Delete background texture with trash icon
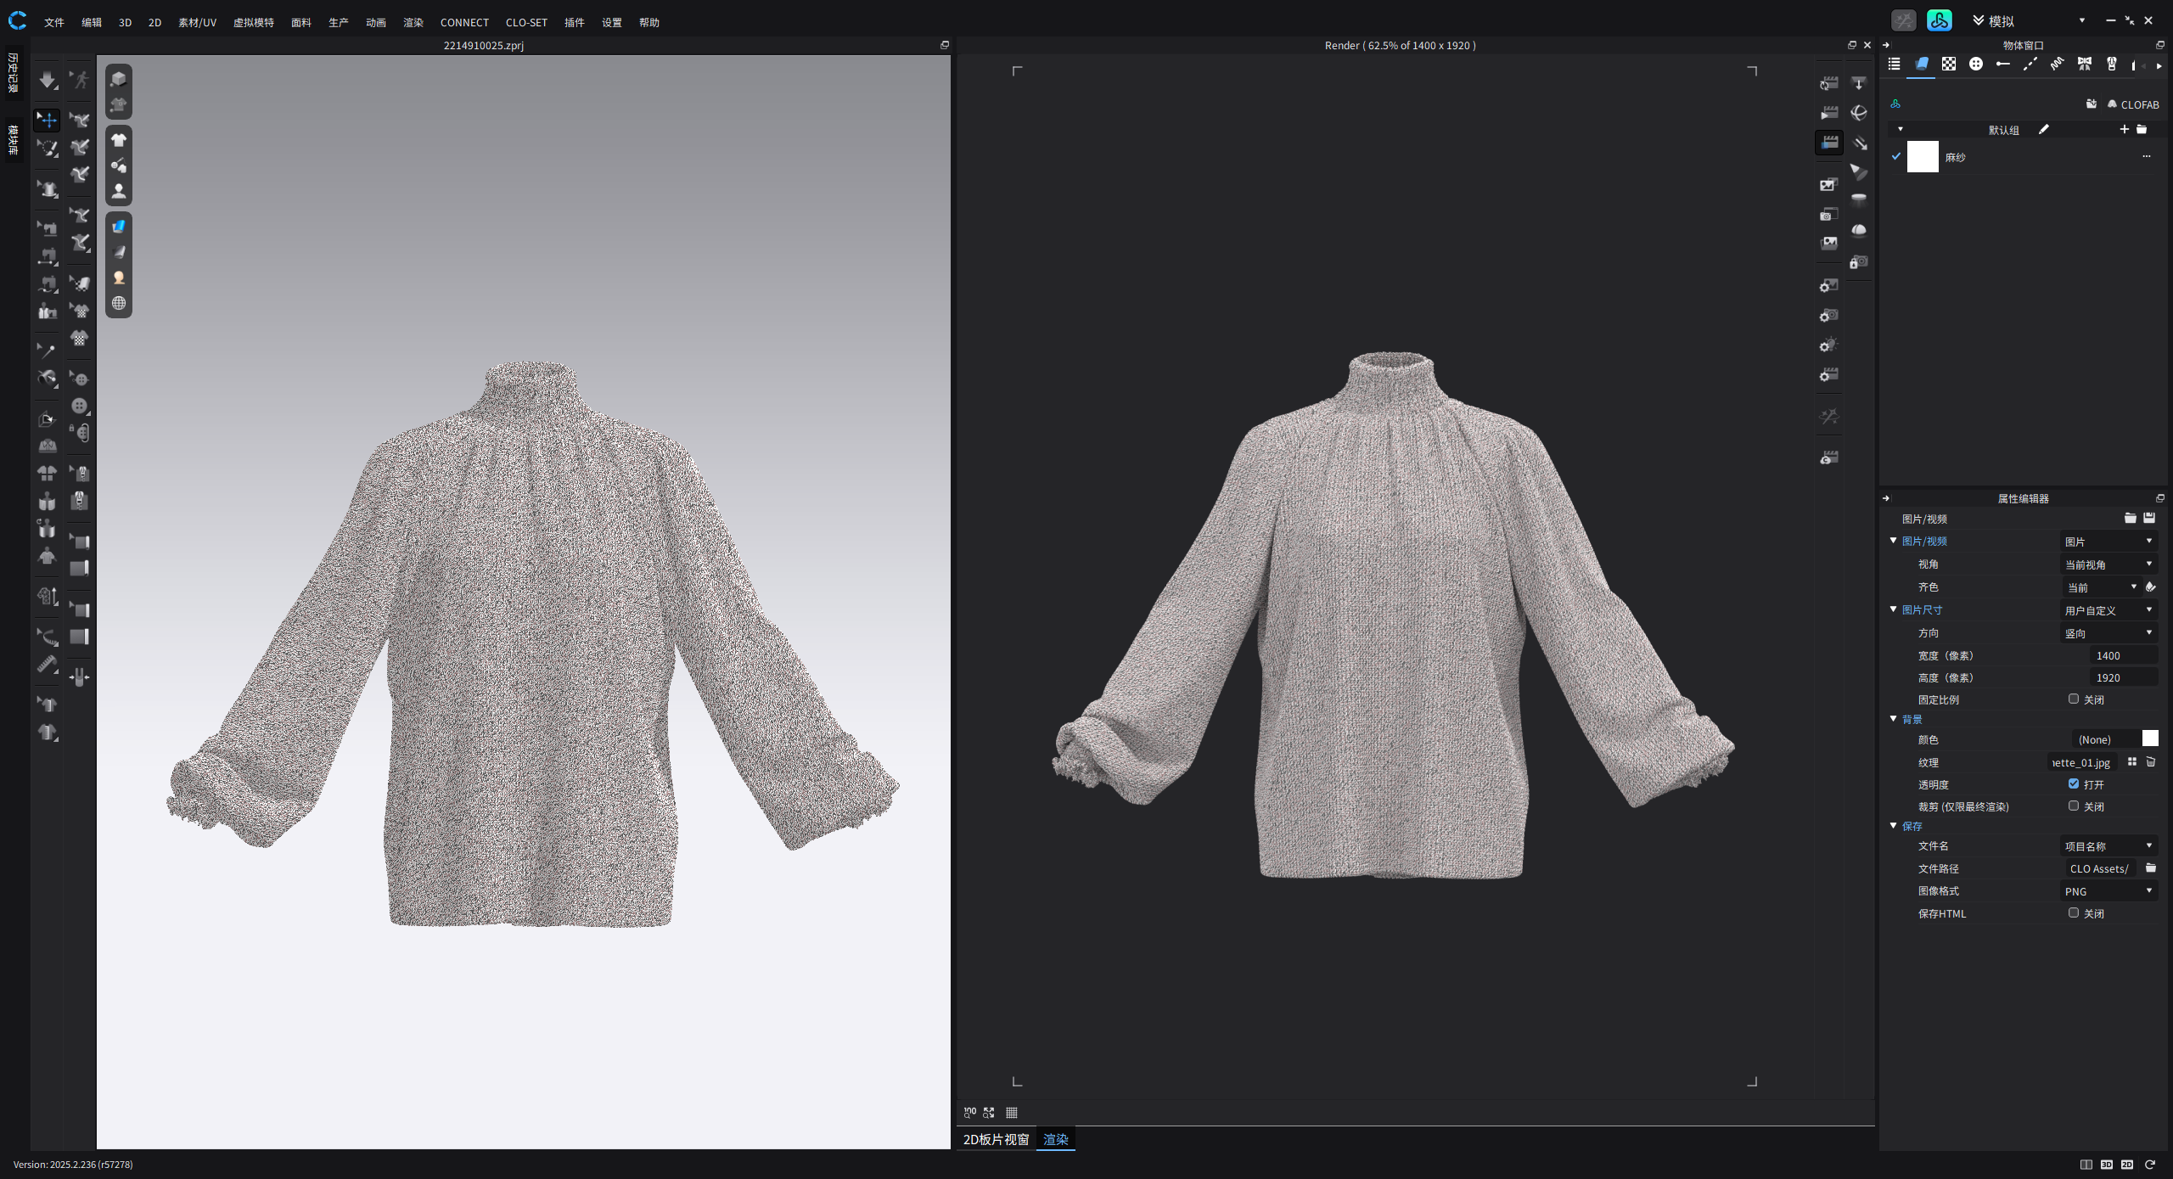2173x1179 pixels. click(x=2150, y=762)
